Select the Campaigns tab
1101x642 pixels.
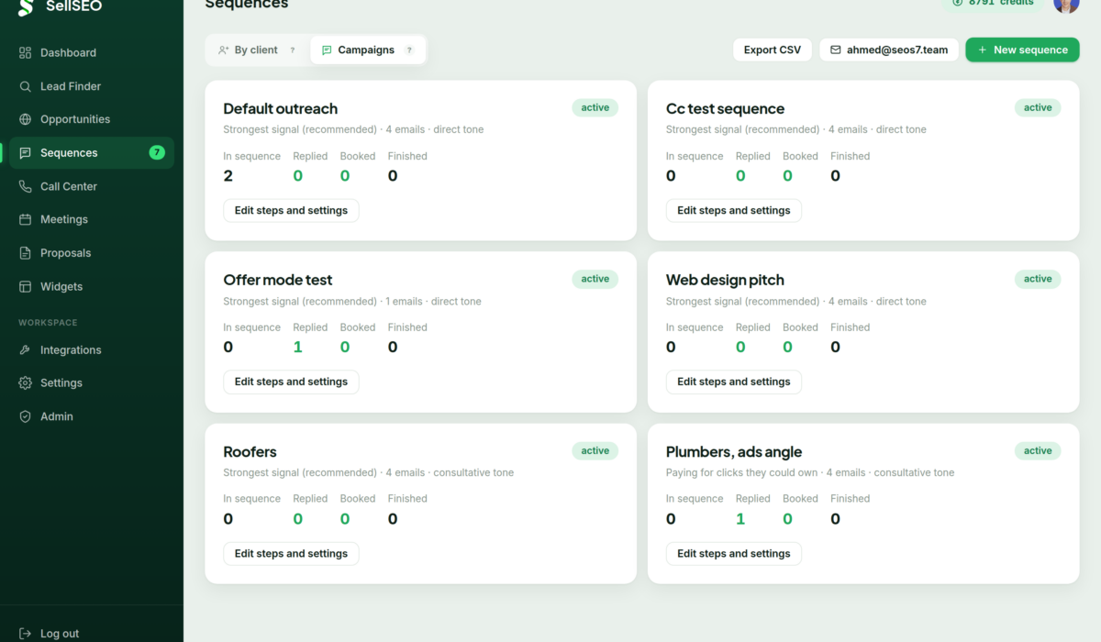pos(368,50)
